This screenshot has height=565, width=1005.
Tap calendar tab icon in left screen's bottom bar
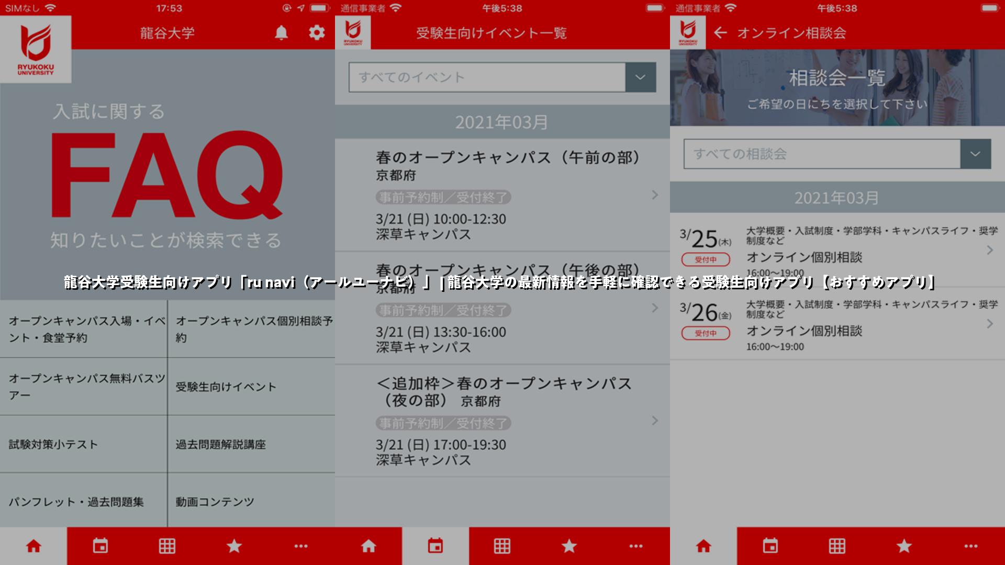click(x=100, y=546)
